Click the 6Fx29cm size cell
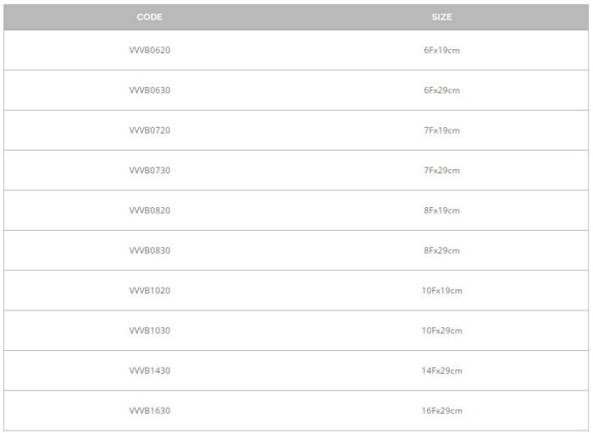This screenshot has width=593, height=433. pyautogui.click(x=441, y=90)
